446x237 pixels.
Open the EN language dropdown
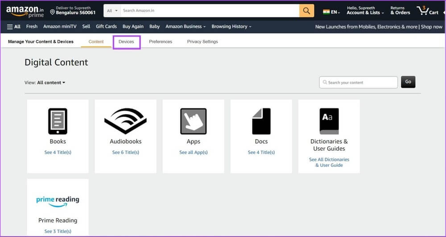click(x=335, y=12)
